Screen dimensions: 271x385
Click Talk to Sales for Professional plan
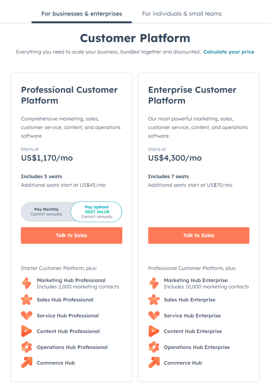71,235
